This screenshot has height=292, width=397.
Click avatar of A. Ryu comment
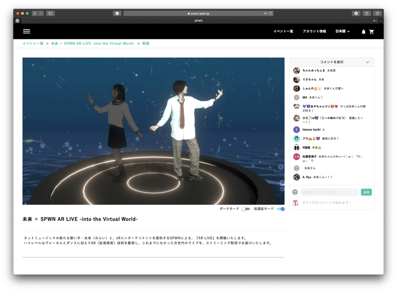(x=296, y=177)
